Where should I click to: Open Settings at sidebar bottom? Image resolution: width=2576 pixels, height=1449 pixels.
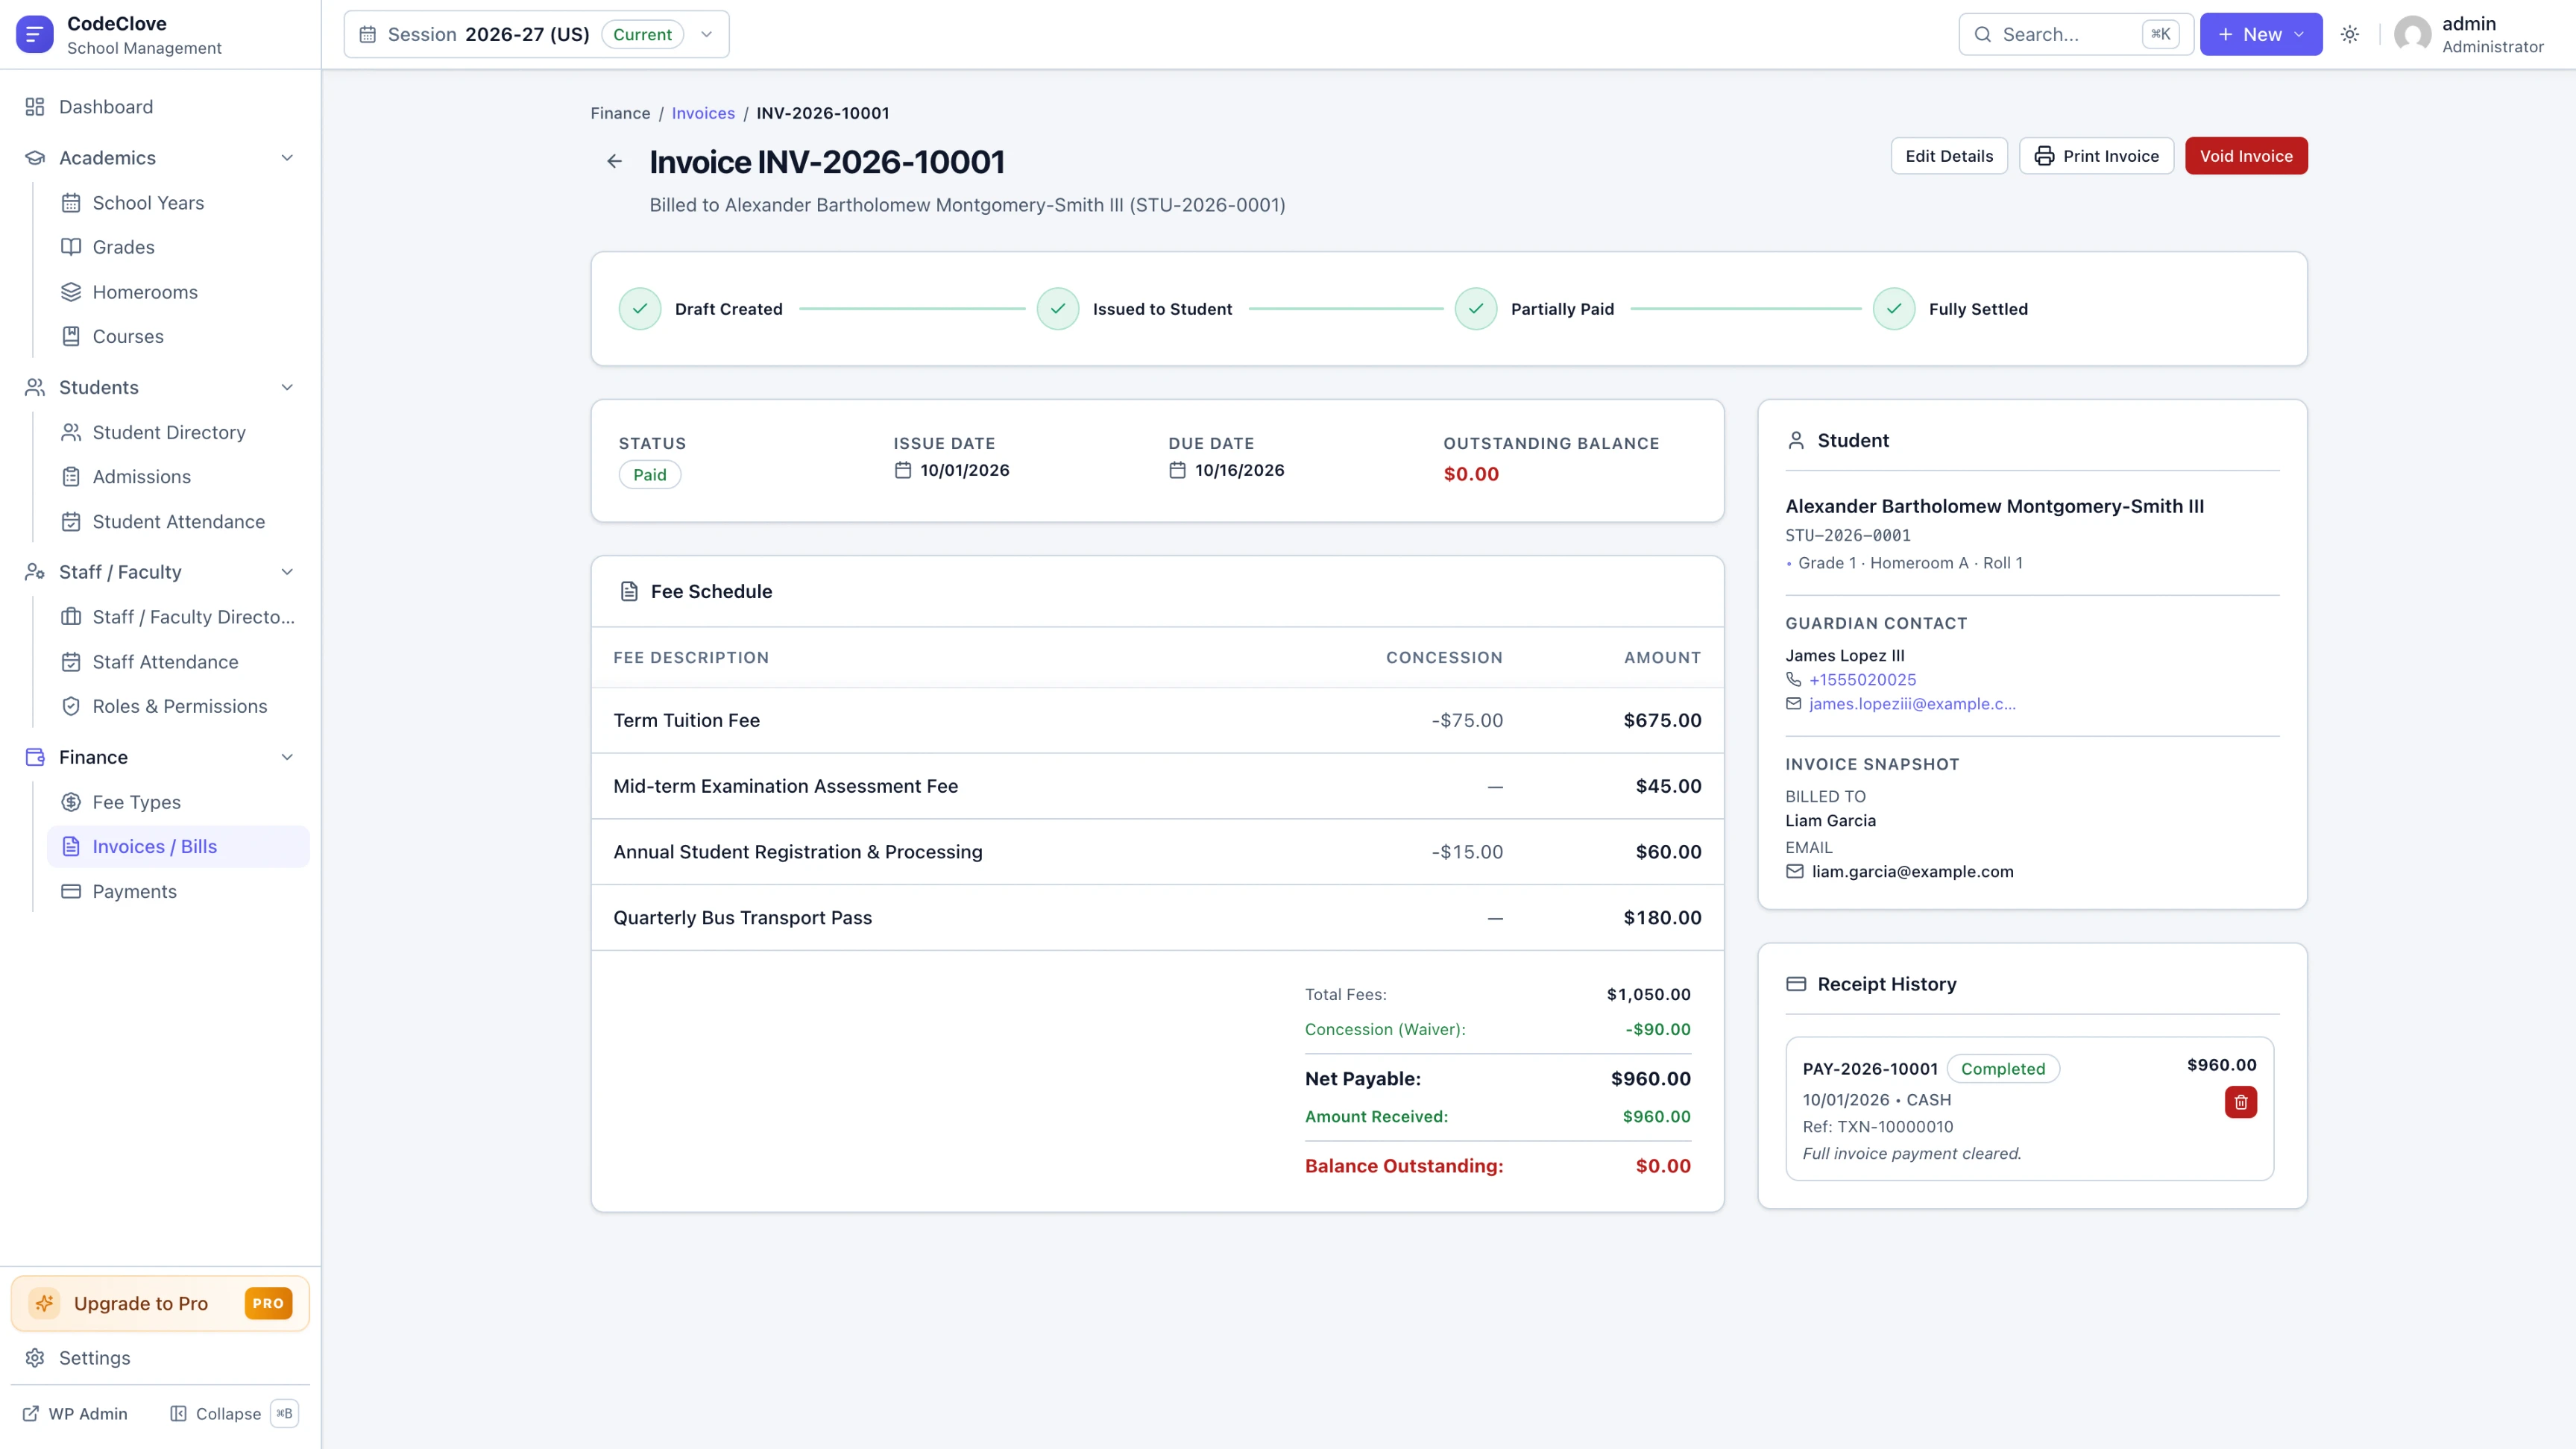[160, 1358]
